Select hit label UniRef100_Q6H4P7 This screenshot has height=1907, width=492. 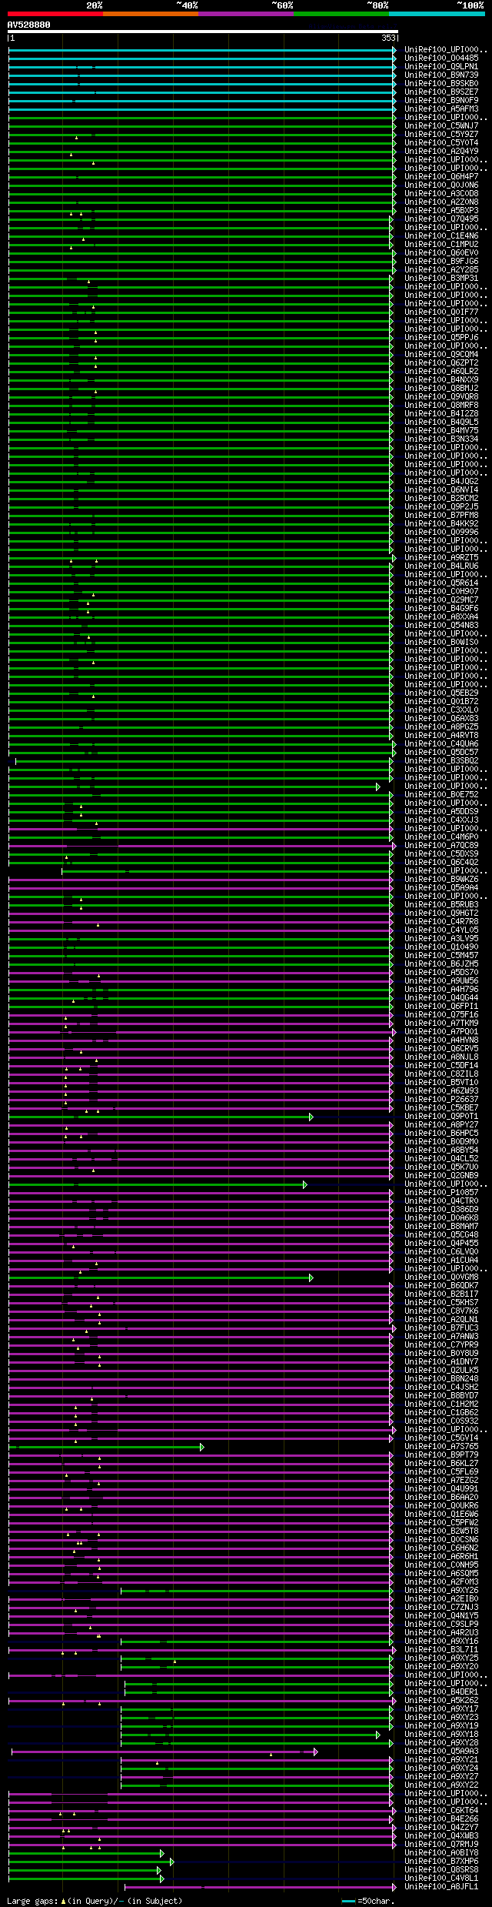441,177
